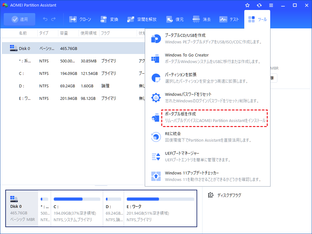Click the extend partition pie icon

coord(156,78)
